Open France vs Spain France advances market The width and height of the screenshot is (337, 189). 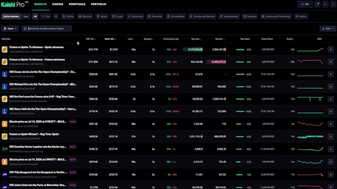37,59
